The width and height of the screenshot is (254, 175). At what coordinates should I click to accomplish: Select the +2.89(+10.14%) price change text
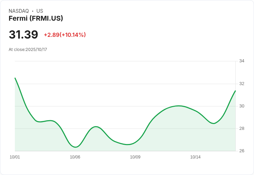click(x=65, y=35)
